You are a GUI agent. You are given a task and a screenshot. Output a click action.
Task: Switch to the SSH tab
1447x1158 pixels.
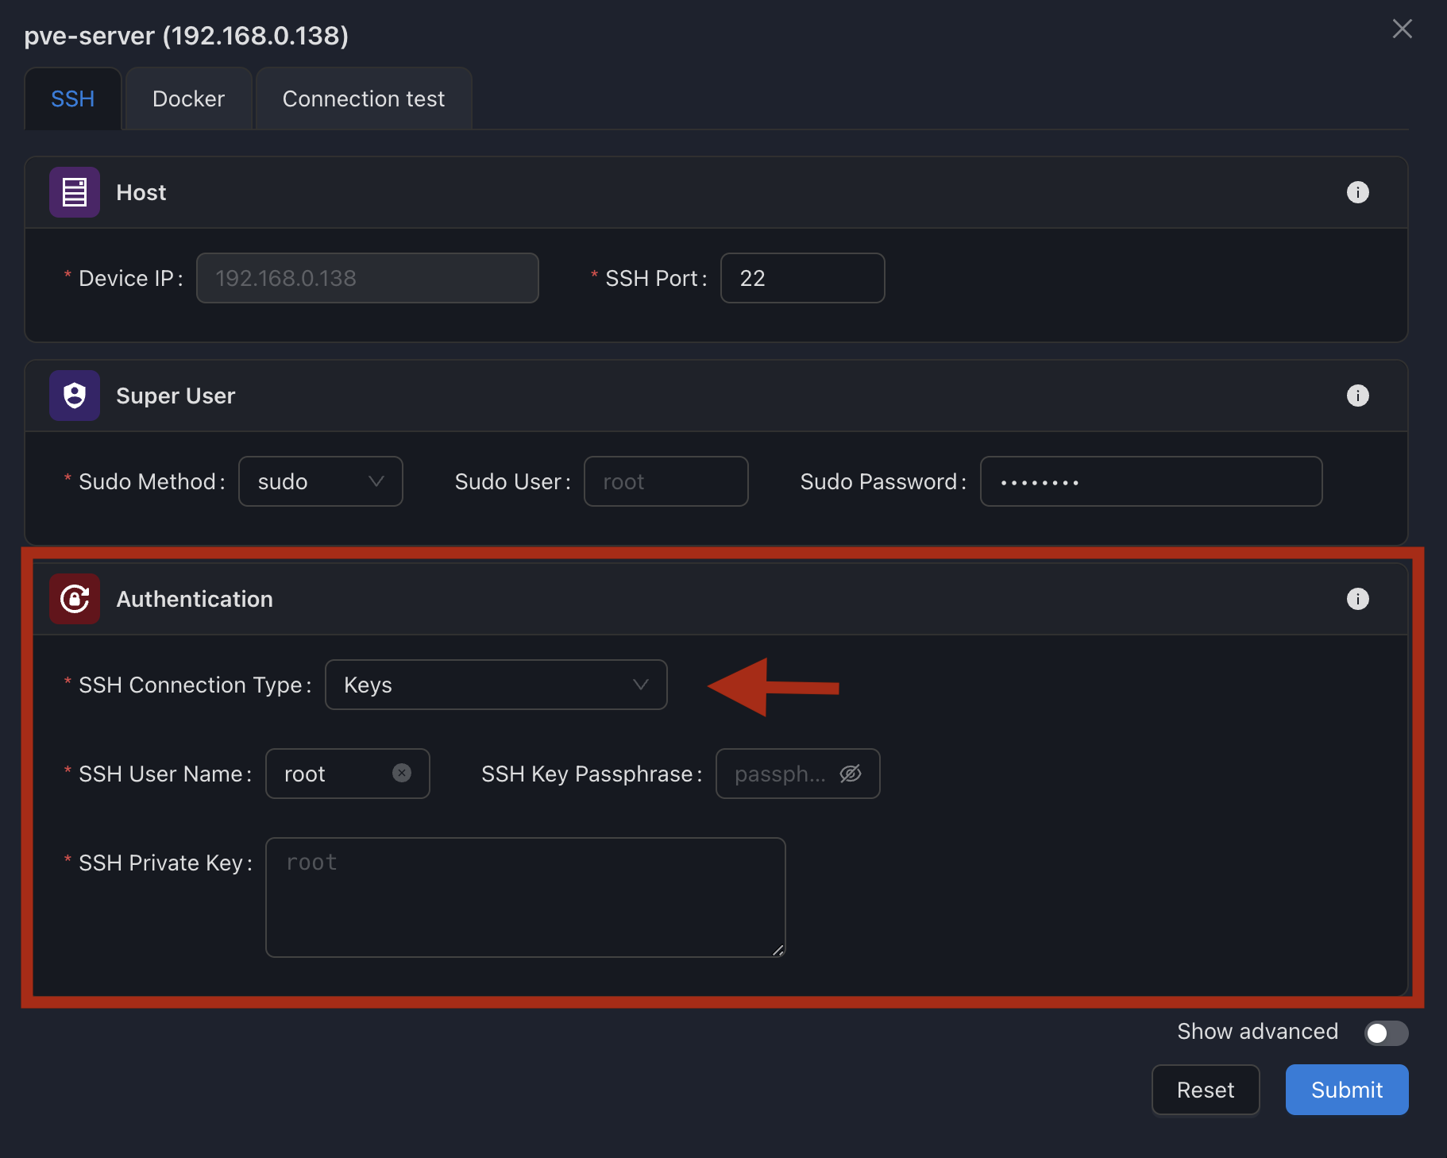73,98
